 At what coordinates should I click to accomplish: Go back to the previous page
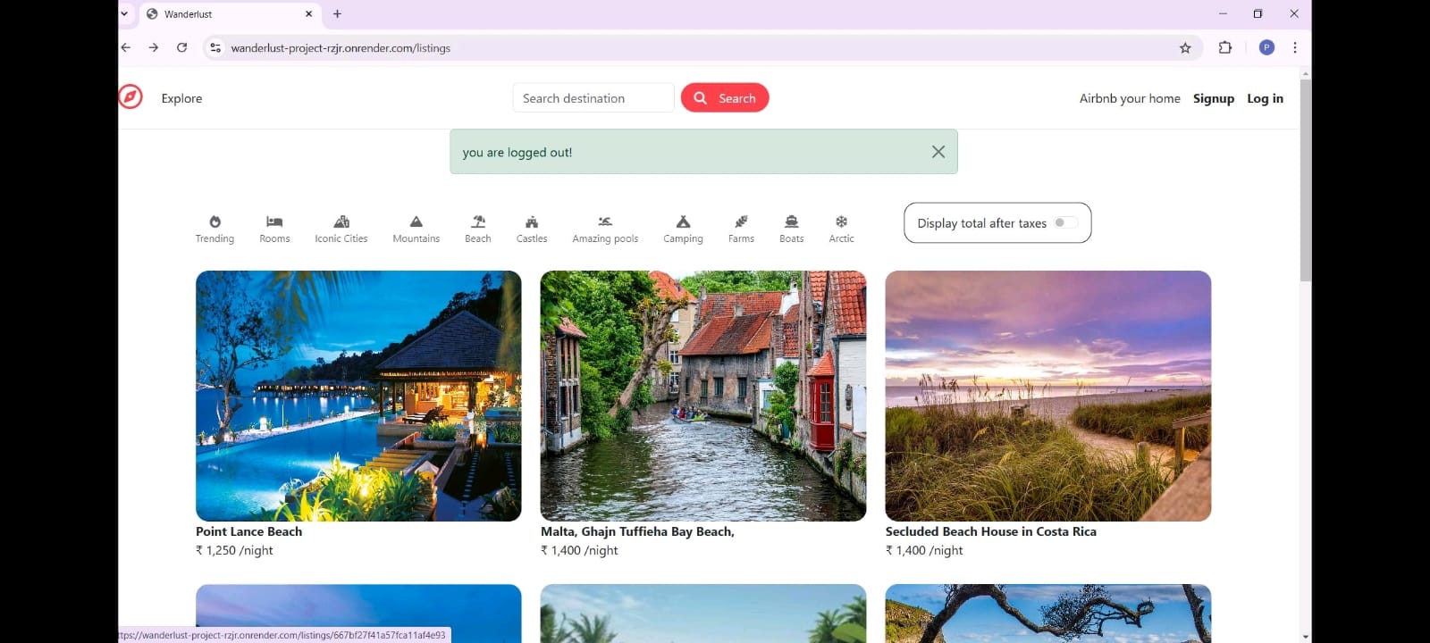(x=126, y=48)
